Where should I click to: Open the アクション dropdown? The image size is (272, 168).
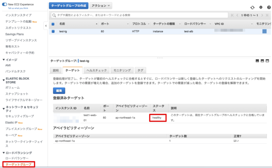(x=101, y=6)
